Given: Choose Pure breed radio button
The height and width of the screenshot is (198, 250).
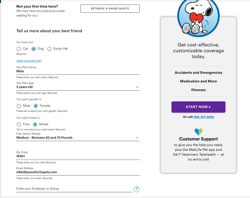Looking at the screenshot, I should 19,124.
